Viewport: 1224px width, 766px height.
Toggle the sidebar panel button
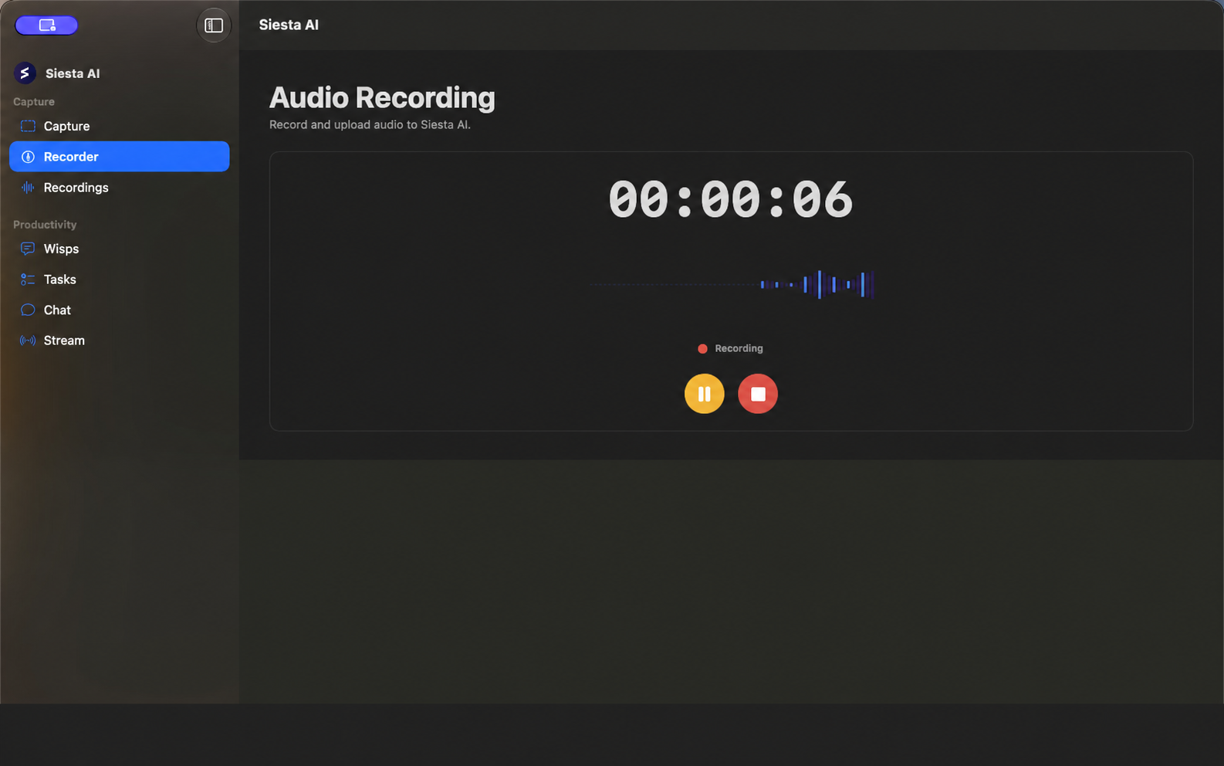pyautogui.click(x=214, y=25)
